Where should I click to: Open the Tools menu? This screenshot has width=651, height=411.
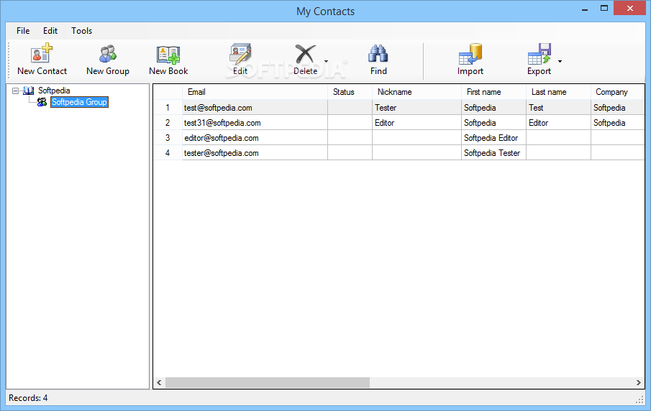81,31
